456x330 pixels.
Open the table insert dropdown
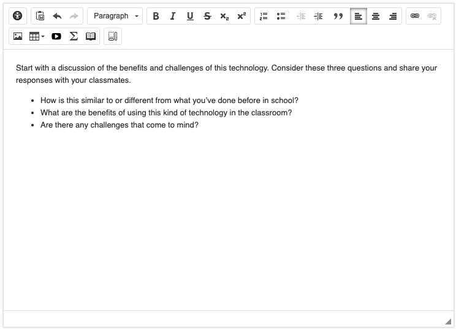click(x=37, y=36)
